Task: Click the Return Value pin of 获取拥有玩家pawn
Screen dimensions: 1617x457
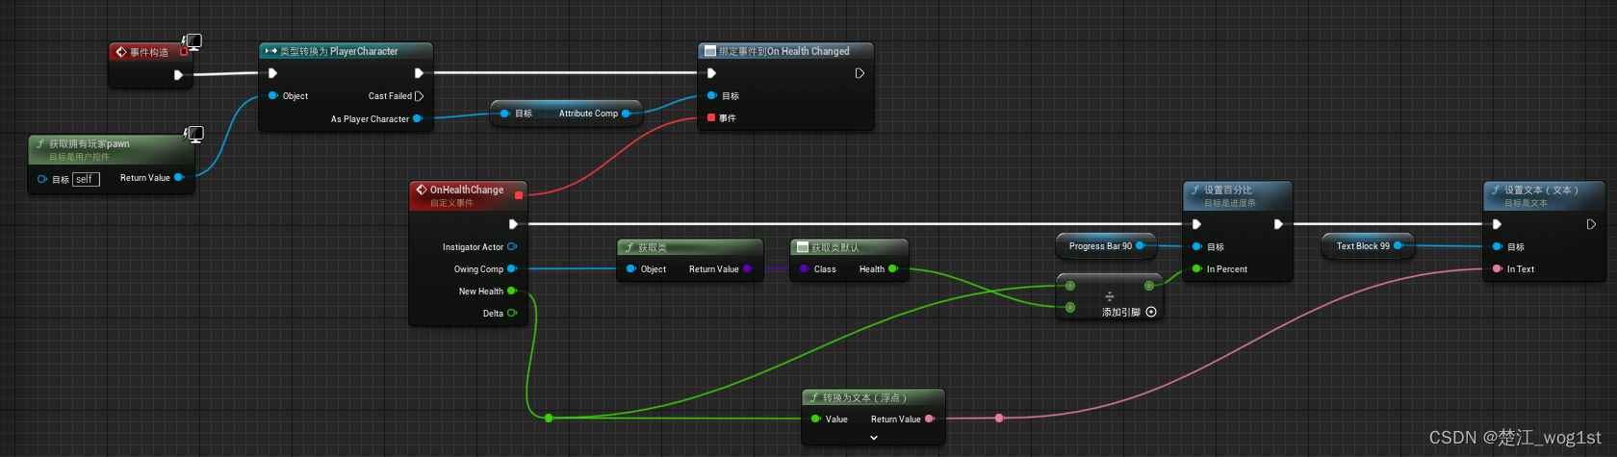Action: [179, 178]
